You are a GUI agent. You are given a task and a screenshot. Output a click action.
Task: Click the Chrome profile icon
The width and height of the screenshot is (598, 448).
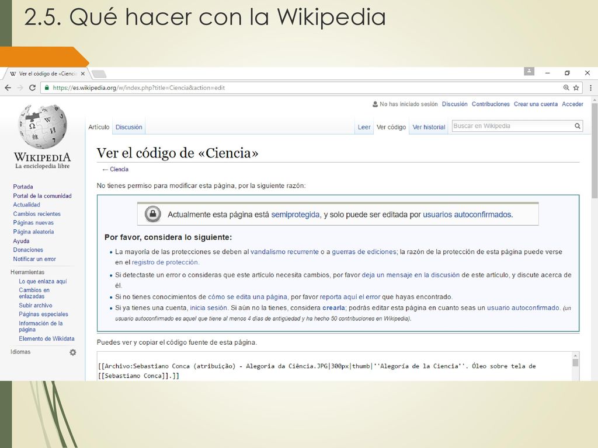pyautogui.click(x=529, y=71)
